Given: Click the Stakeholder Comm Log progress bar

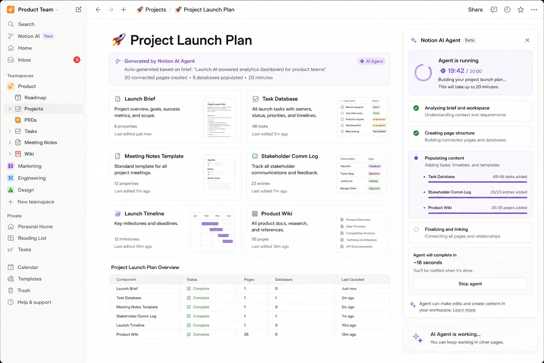Looking at the screenshot, I should [x=477, y=197].
